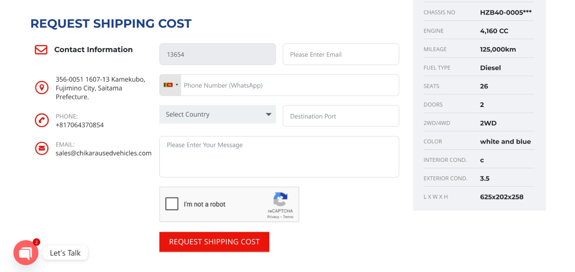Click the Please Enter Email field
Screen dimensions: 575x272
341,54
